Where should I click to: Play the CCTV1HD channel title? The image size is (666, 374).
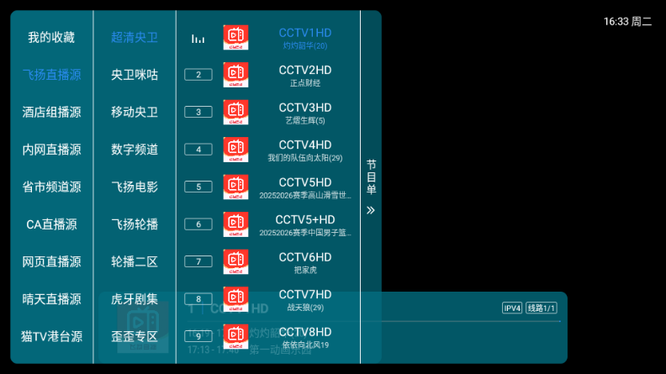[305, 33]
